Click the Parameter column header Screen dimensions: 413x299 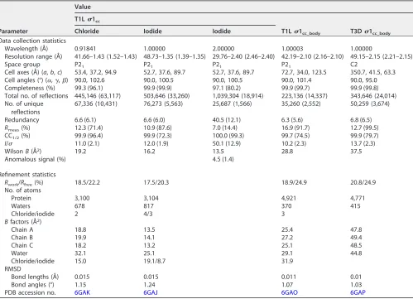[x=14, y=31]
